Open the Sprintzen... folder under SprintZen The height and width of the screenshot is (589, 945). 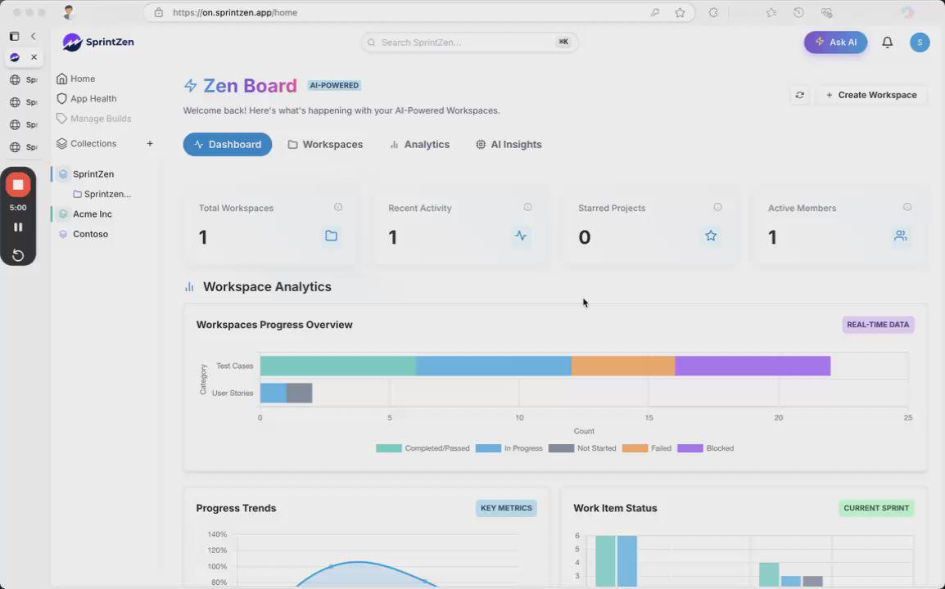102,194
